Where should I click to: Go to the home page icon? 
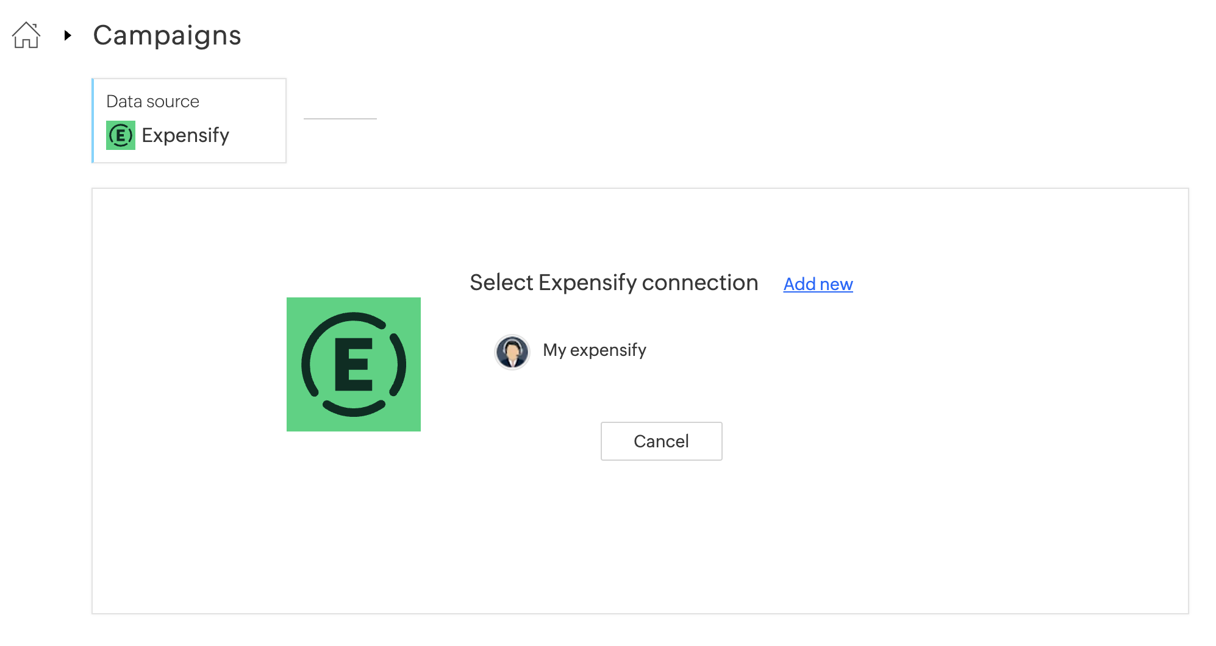click(x=26, y=35)
